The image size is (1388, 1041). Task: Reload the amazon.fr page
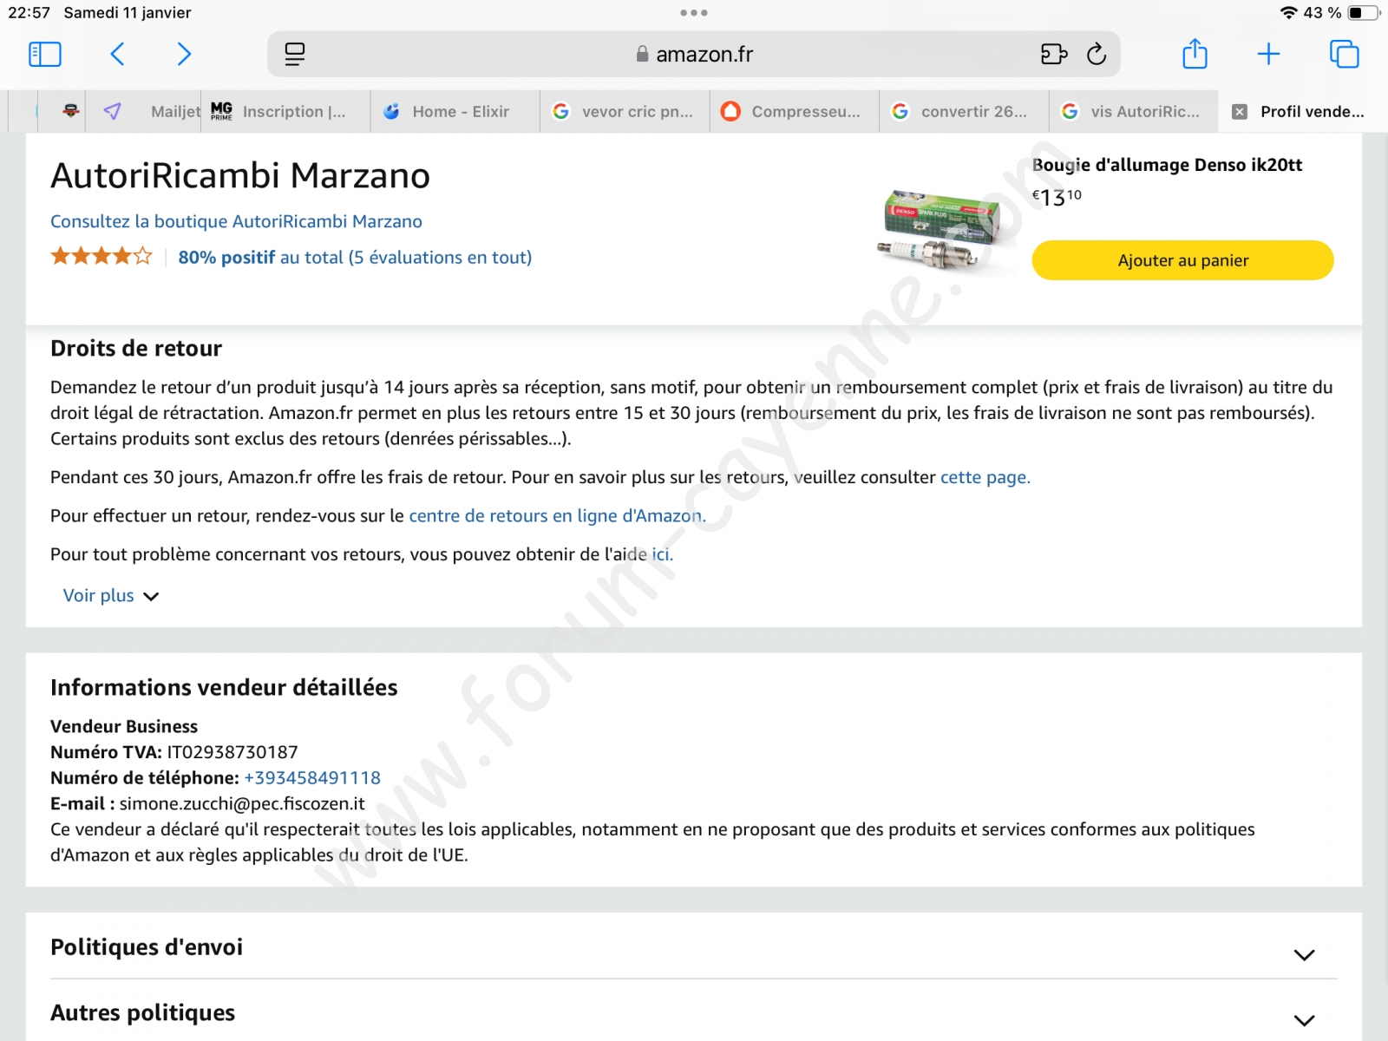click(x=1097, y=55)
